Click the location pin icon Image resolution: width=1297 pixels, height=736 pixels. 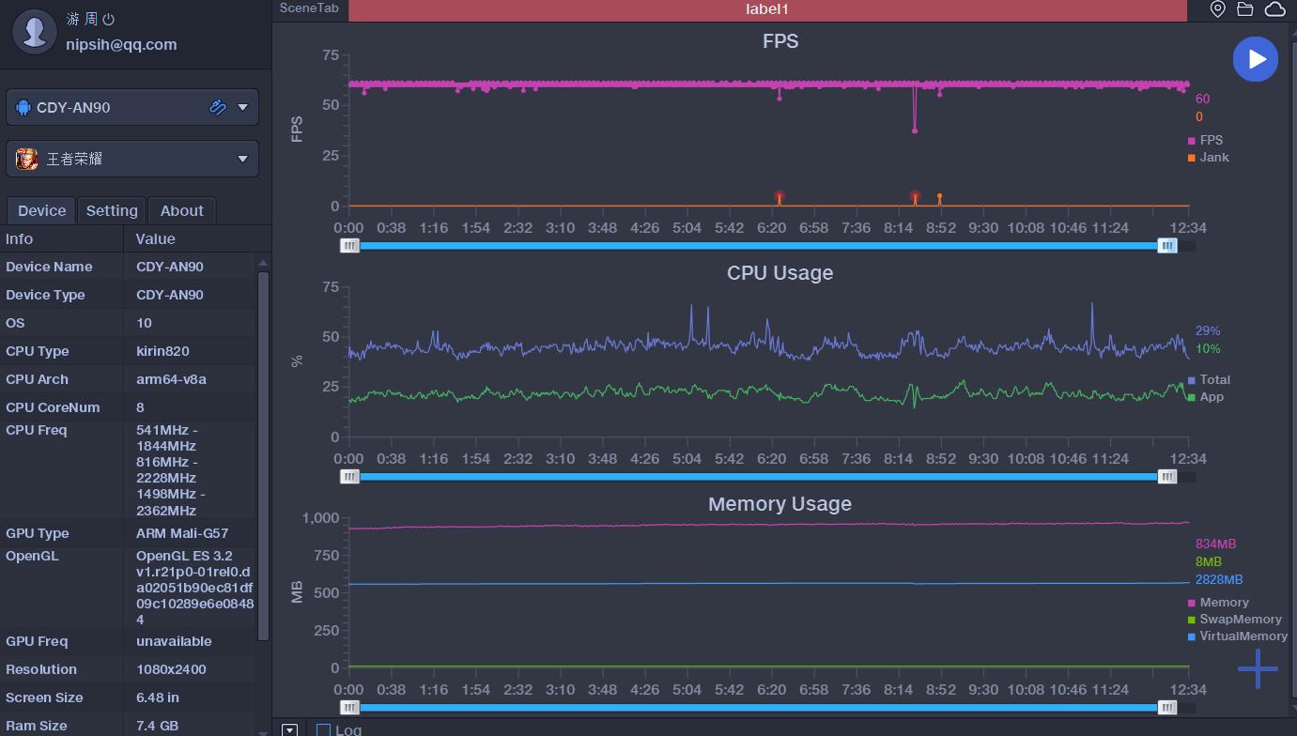[1217, 9]
